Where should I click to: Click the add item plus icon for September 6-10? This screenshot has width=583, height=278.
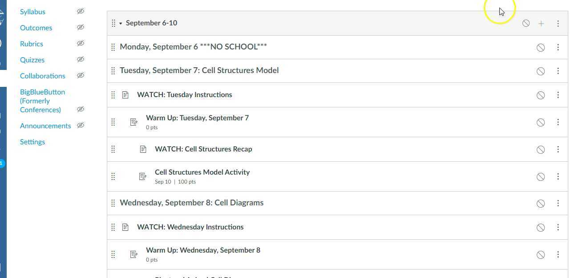(541, 24)
